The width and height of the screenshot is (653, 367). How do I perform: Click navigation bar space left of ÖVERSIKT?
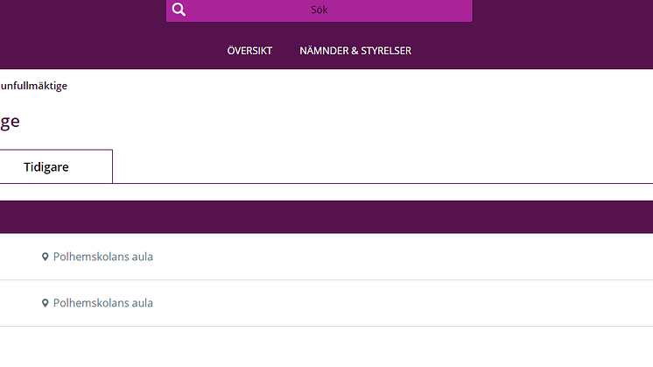tap(113, 51)
